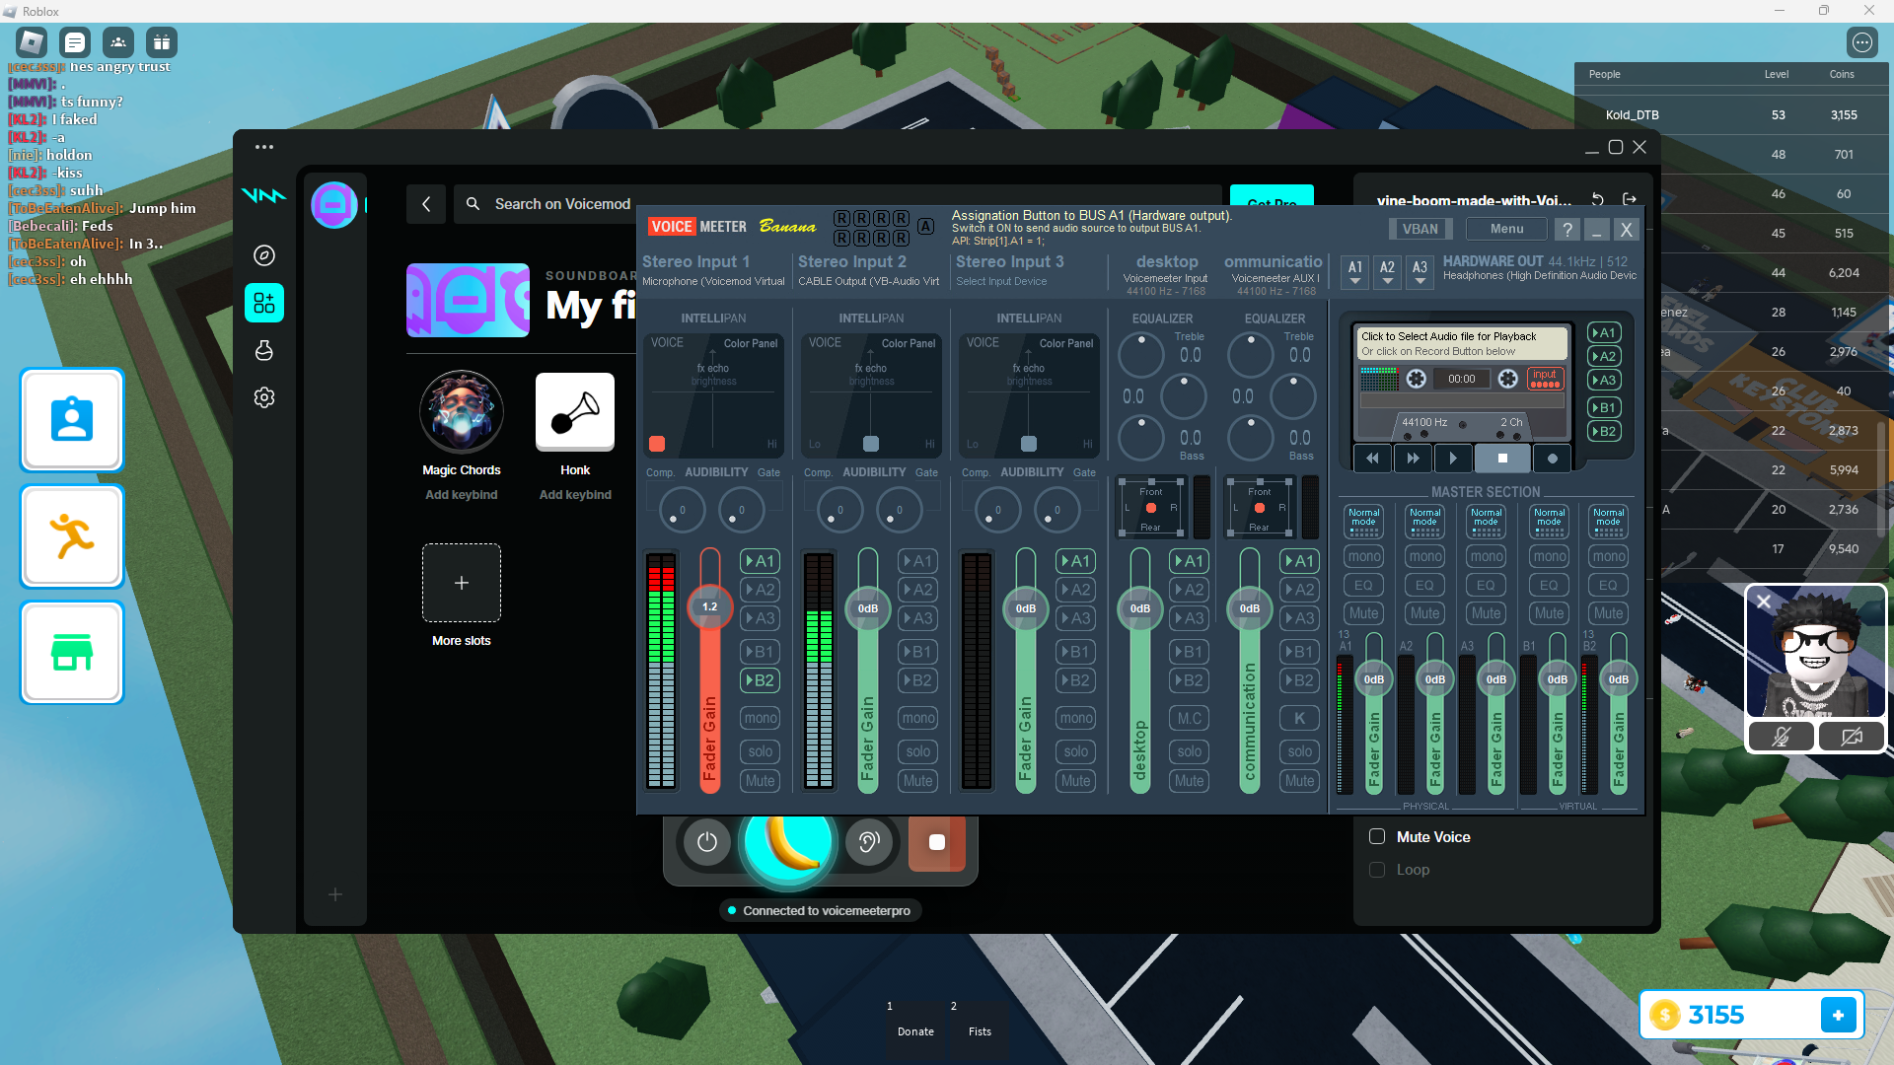Enable solo on Stereo Input 2
The width and height of the screenshot is (1894, 1065).
click(918, 752)
